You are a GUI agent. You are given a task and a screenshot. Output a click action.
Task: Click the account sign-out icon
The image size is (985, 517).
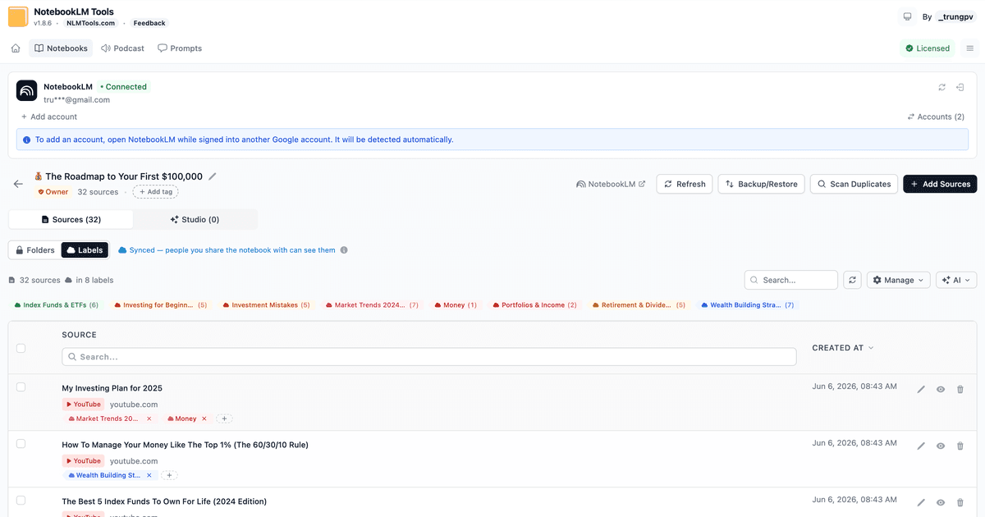pos(960,87)
